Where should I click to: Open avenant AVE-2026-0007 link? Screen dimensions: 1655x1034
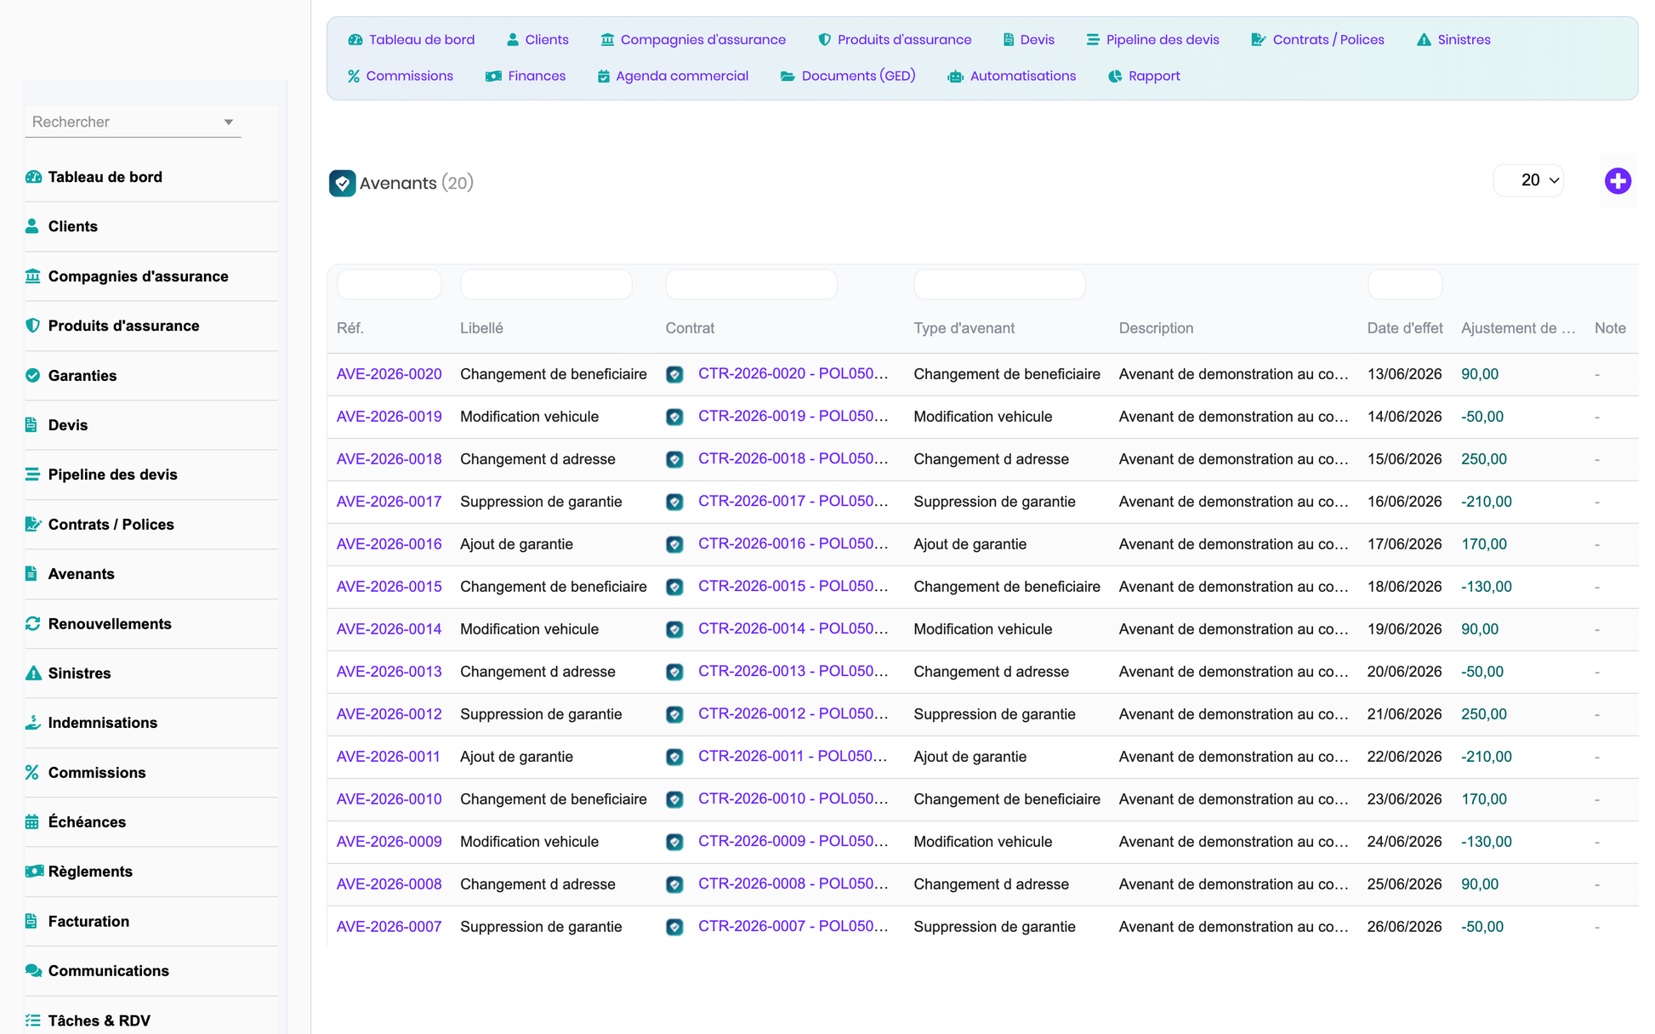[x=389, y=927]
